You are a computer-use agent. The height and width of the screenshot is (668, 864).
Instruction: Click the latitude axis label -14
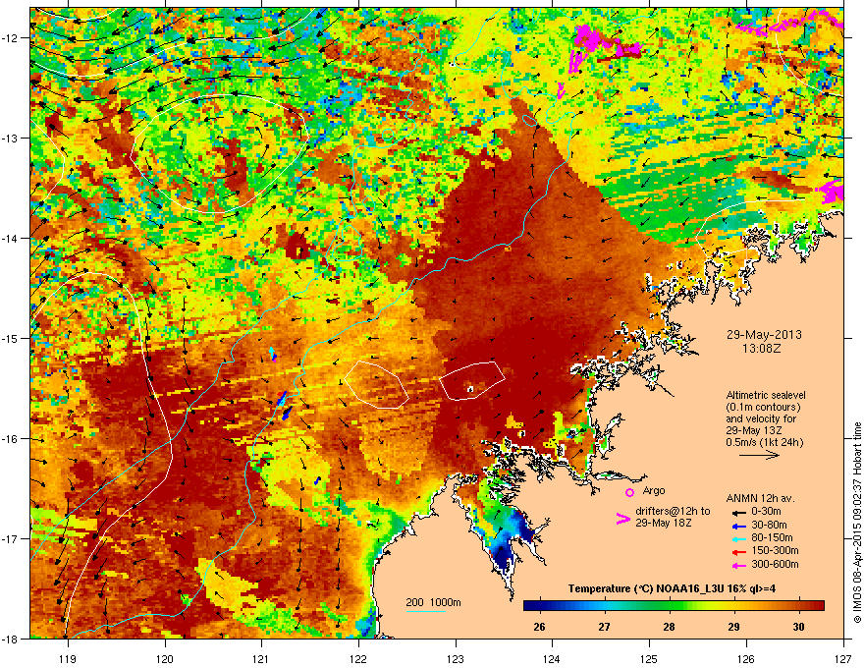[x=11, y=238]
